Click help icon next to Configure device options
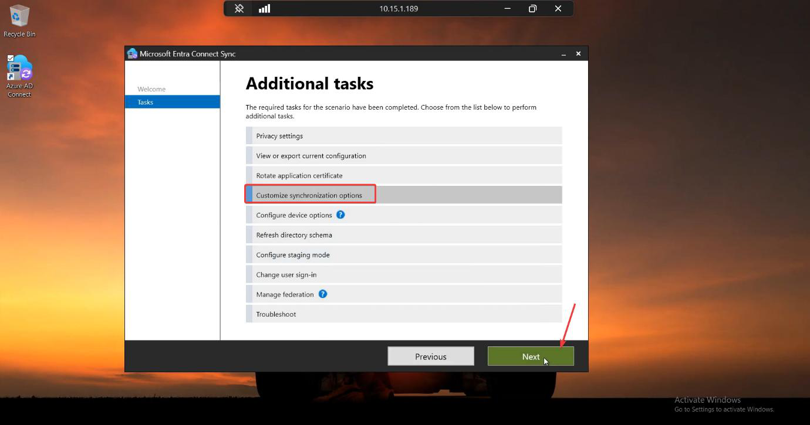The height and width of the screenshot is (425, 810). point(340,215)
